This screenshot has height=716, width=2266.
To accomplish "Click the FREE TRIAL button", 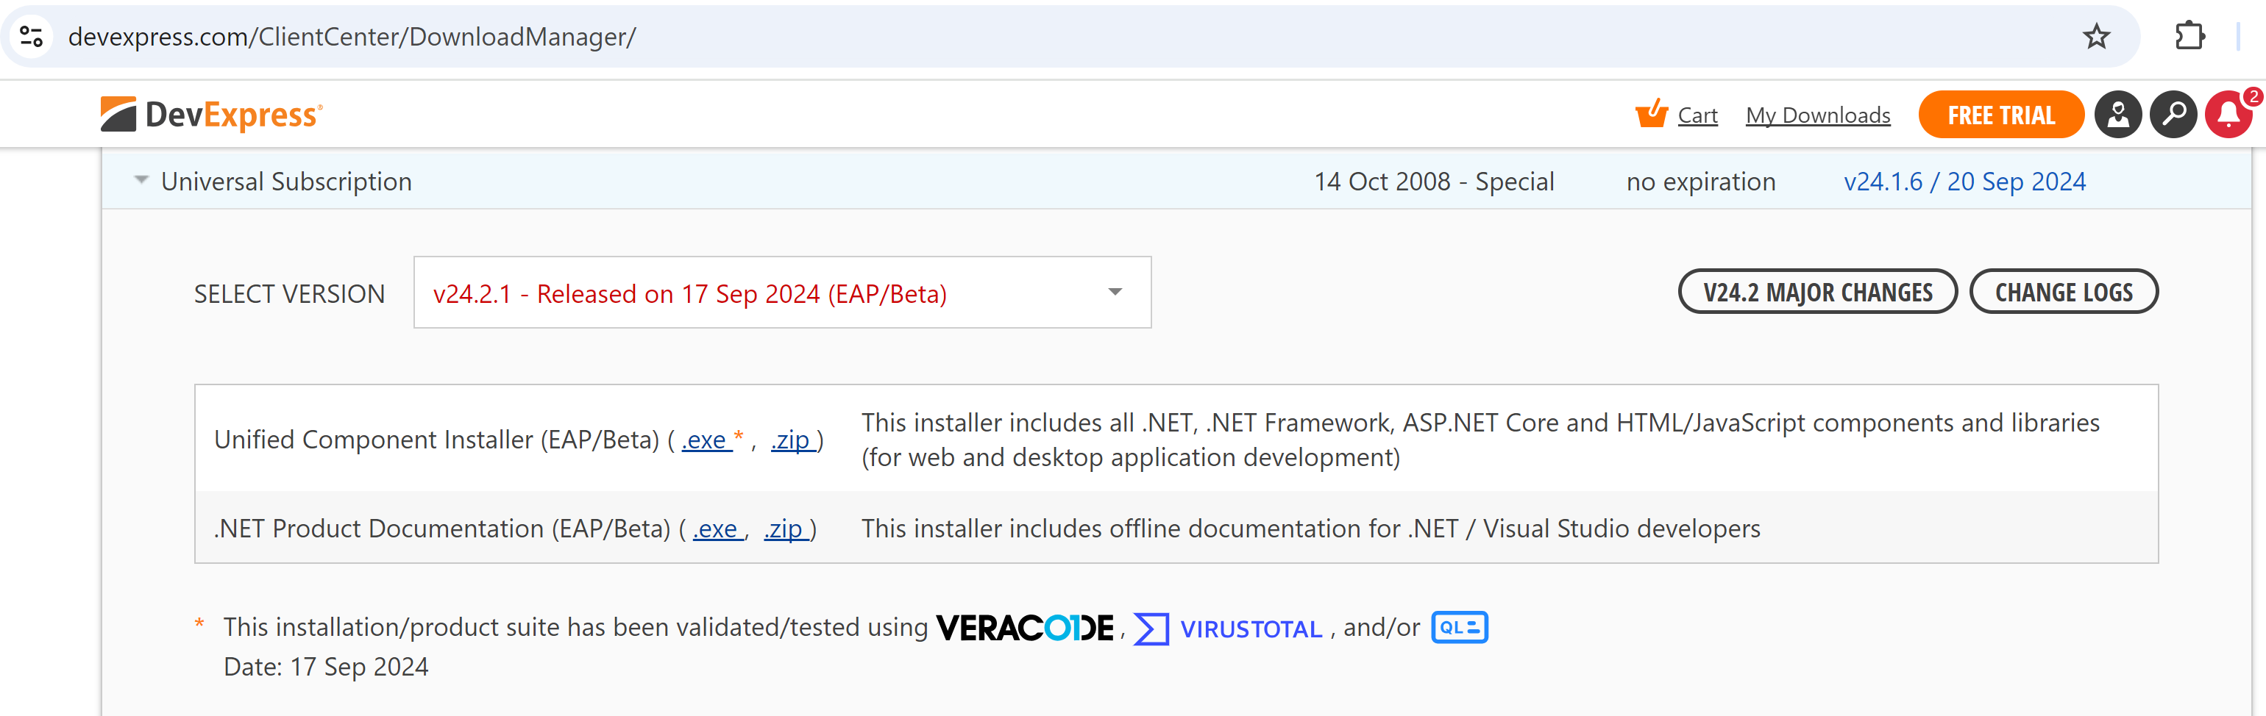I will pos(2001,114).
